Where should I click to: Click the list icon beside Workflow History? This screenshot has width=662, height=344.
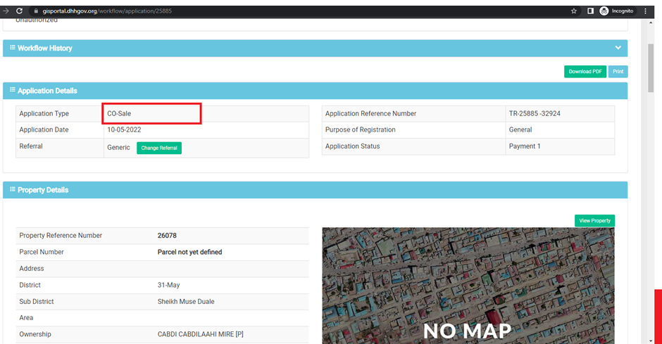pyautogui.click(x=13, y=47)
